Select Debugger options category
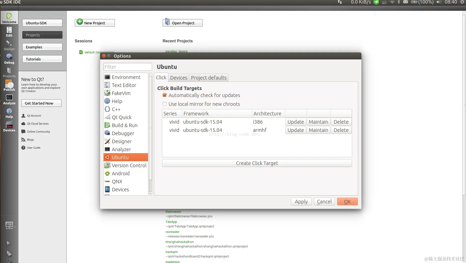The image size is (466, 263). (x=126, y=133)
